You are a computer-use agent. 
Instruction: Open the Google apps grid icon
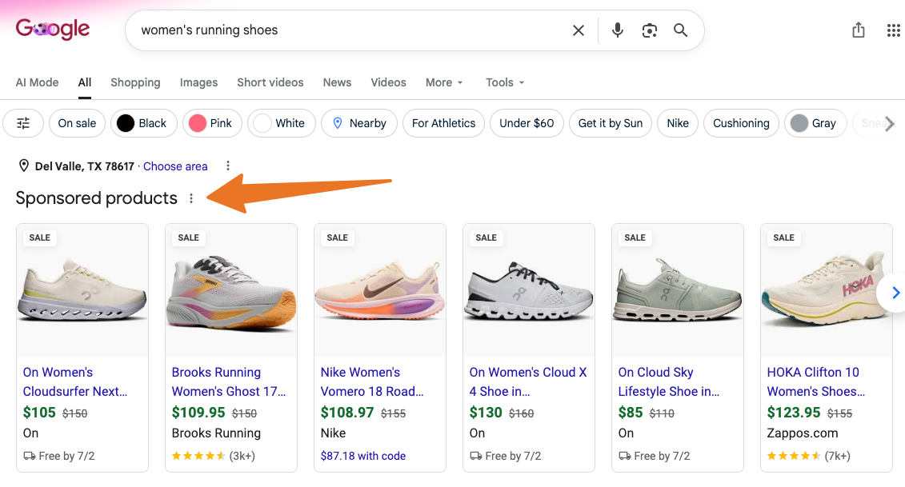tap(893, 30)
